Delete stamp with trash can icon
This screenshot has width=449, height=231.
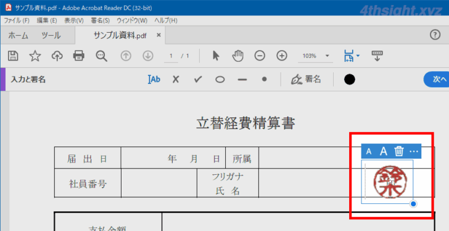pyautogui.click(x=399, y=151)
